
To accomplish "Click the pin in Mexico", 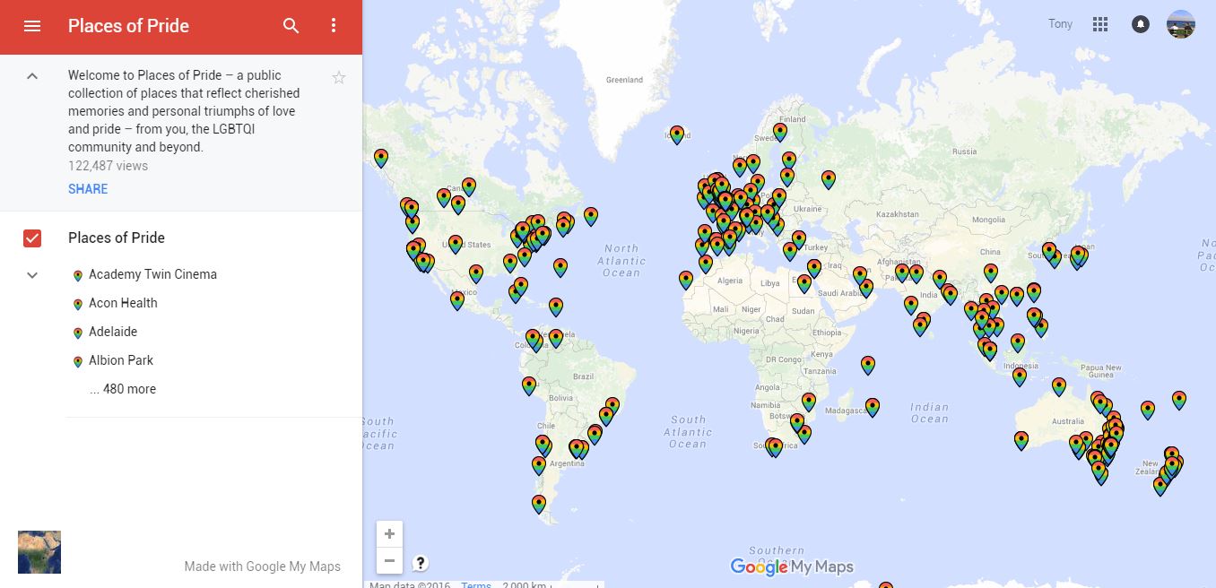I will click(x=457, y=300).
